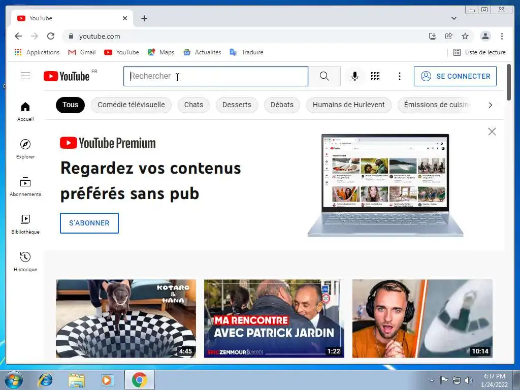
Task: Focus the Rechercher search field
Action: [215, 76]
